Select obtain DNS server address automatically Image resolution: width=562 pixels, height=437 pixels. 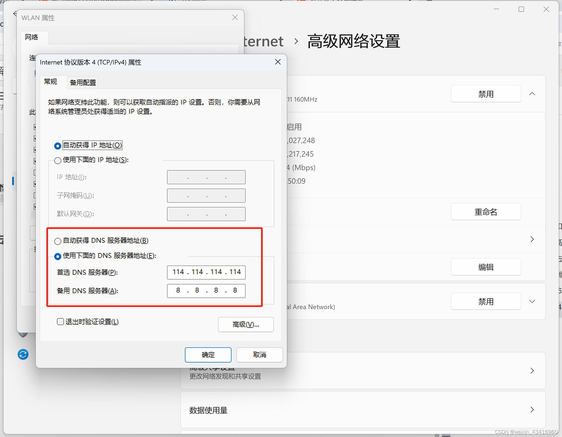pyautogui.click(x=58, y=241)
